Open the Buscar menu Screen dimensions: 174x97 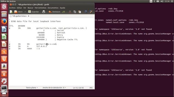coord(30,8)
